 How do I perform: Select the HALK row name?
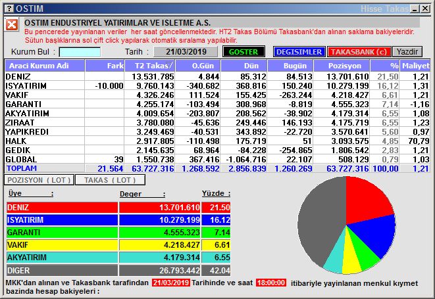coord(45,141)
